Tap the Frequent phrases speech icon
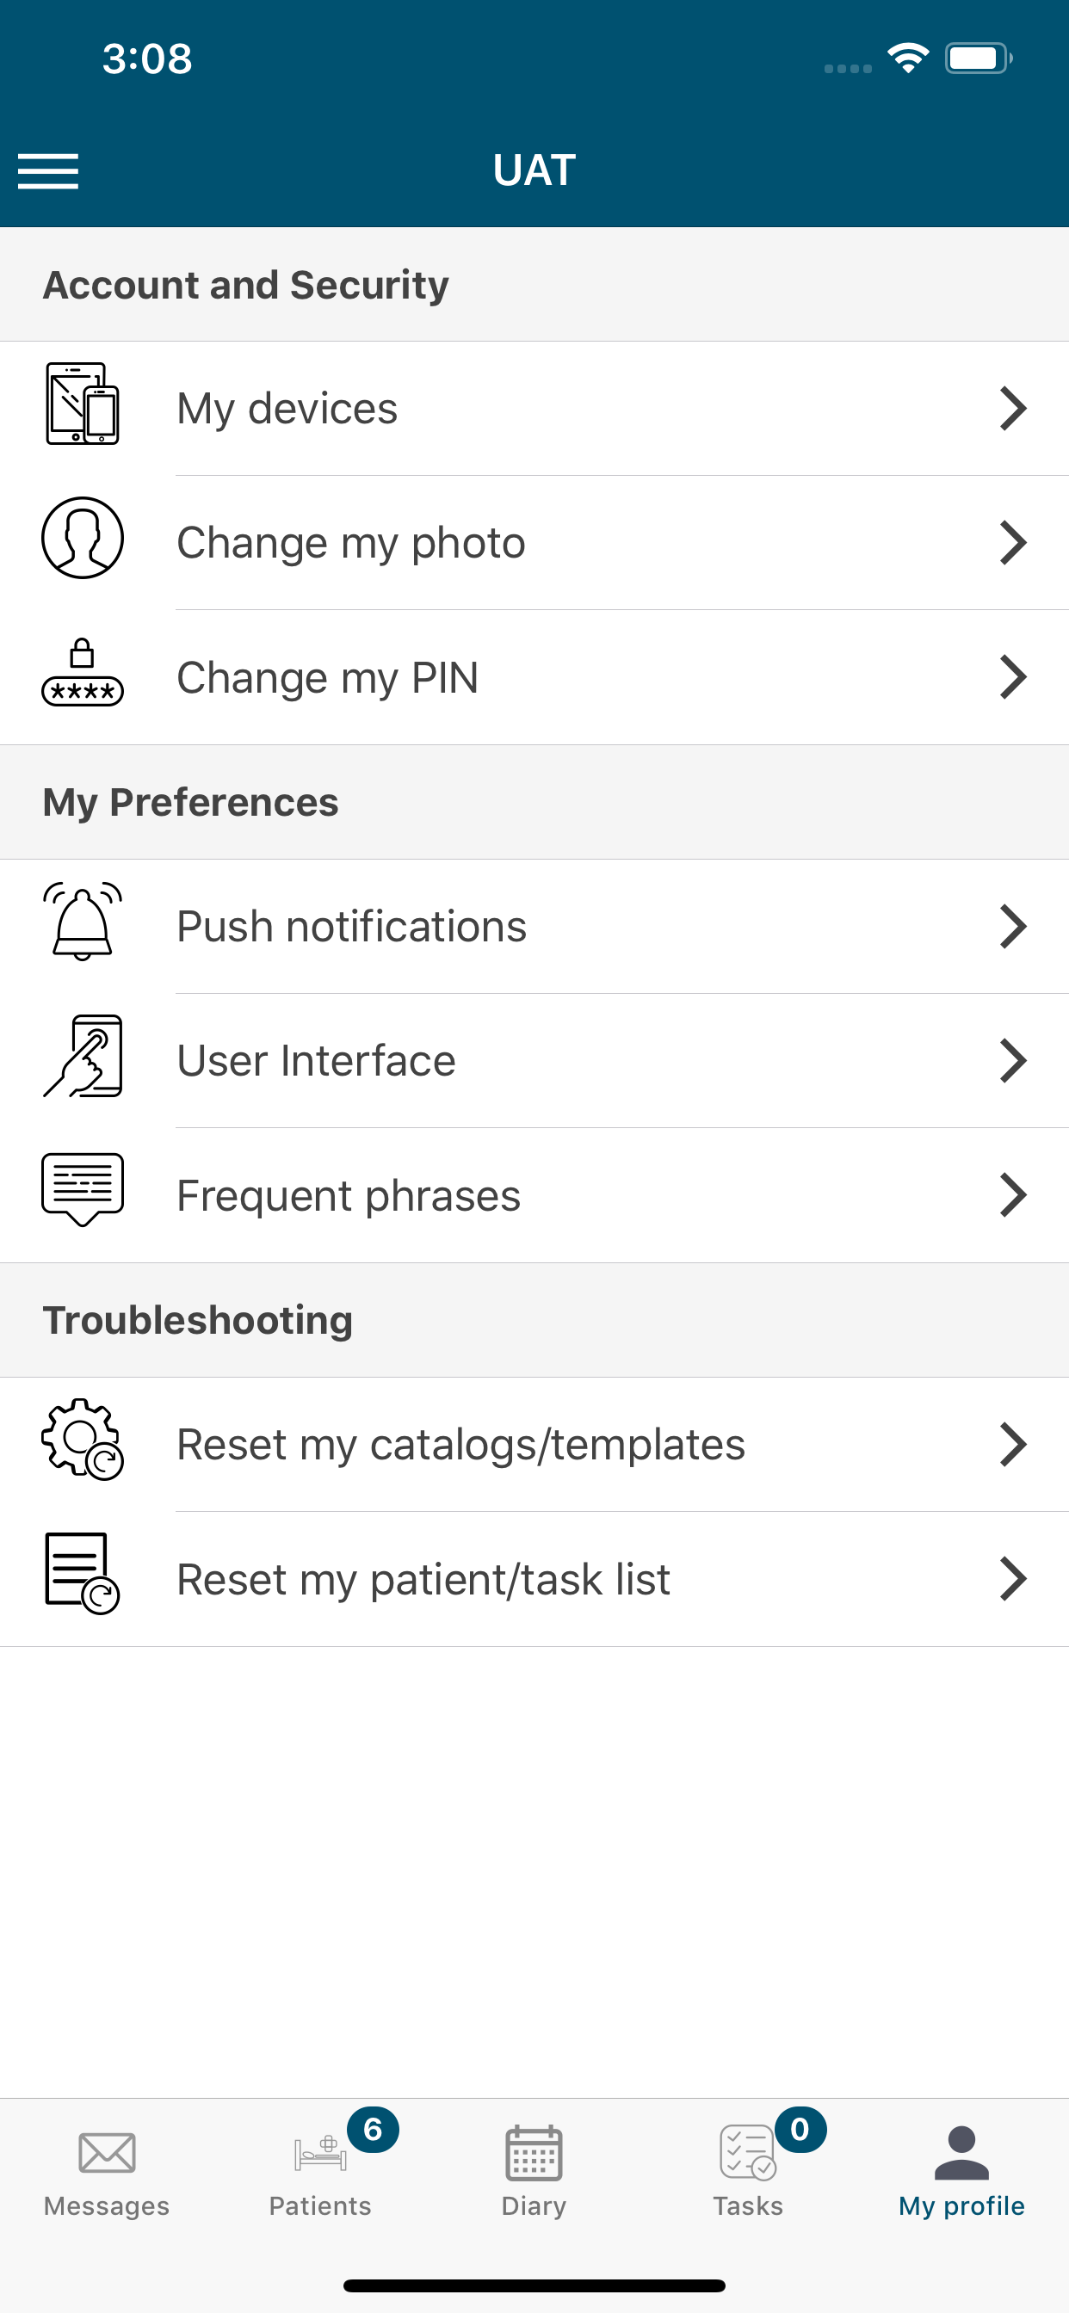Image resolution: width=1069 pixels, height=2313 pixels. [83, 1190]
